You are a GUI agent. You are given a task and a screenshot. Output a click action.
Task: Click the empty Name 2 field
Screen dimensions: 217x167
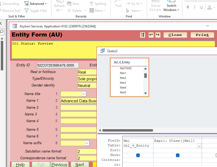click(x=79, y=108)
